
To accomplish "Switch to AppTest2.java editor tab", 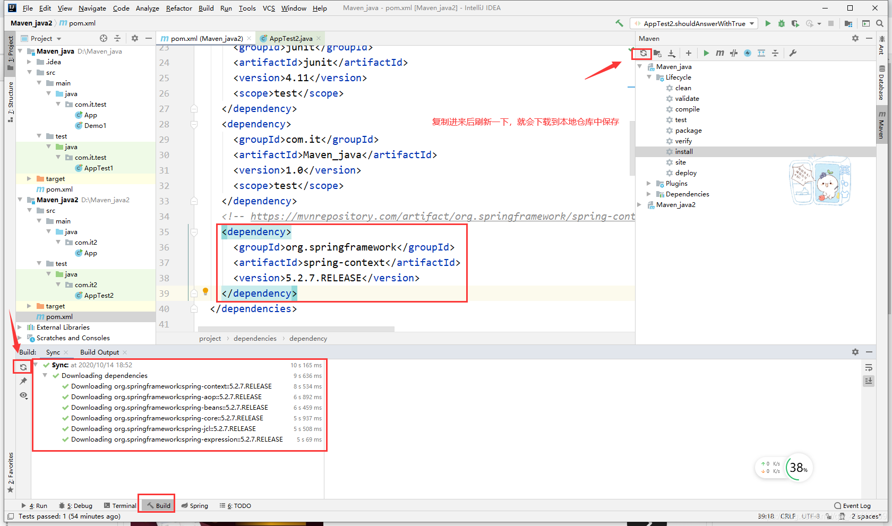I will (x=291, y=38).
